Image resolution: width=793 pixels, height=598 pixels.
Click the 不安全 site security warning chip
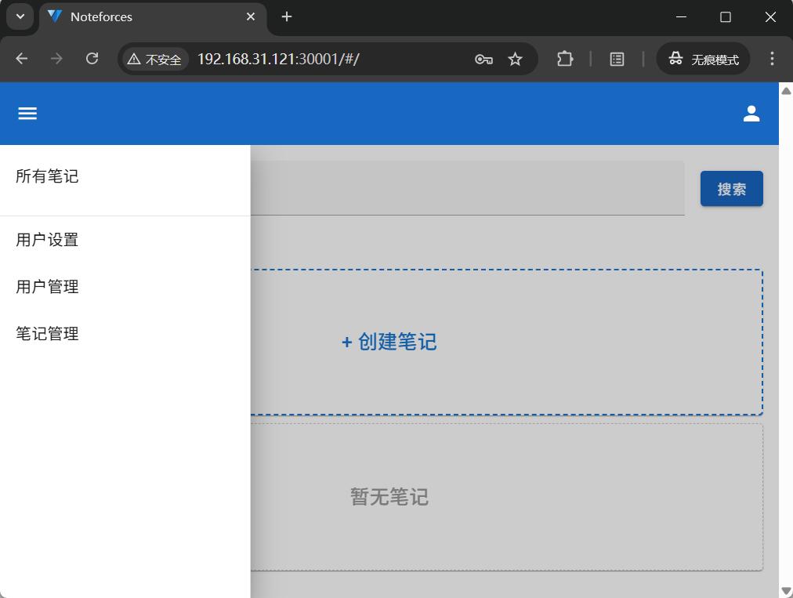pyautogui.click(x=154, y=60)
